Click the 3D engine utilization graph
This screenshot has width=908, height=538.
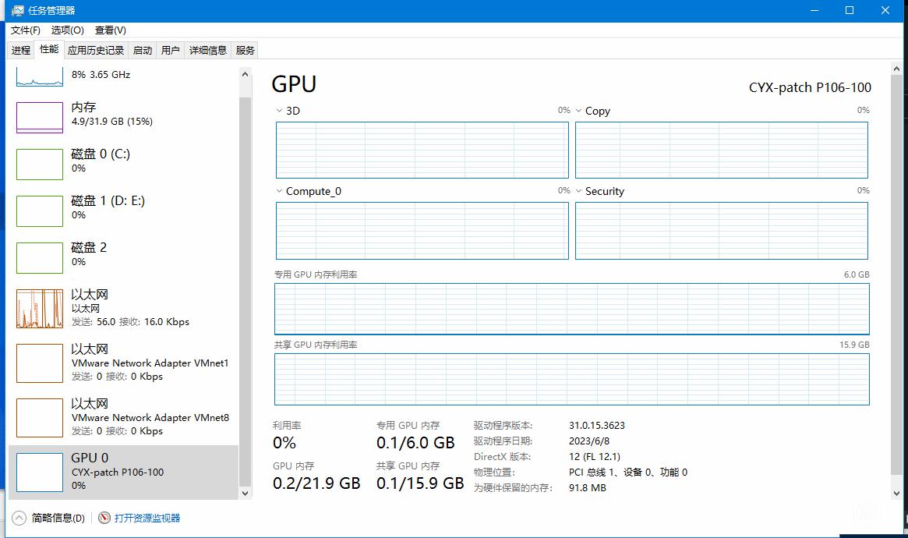point(422,150)
